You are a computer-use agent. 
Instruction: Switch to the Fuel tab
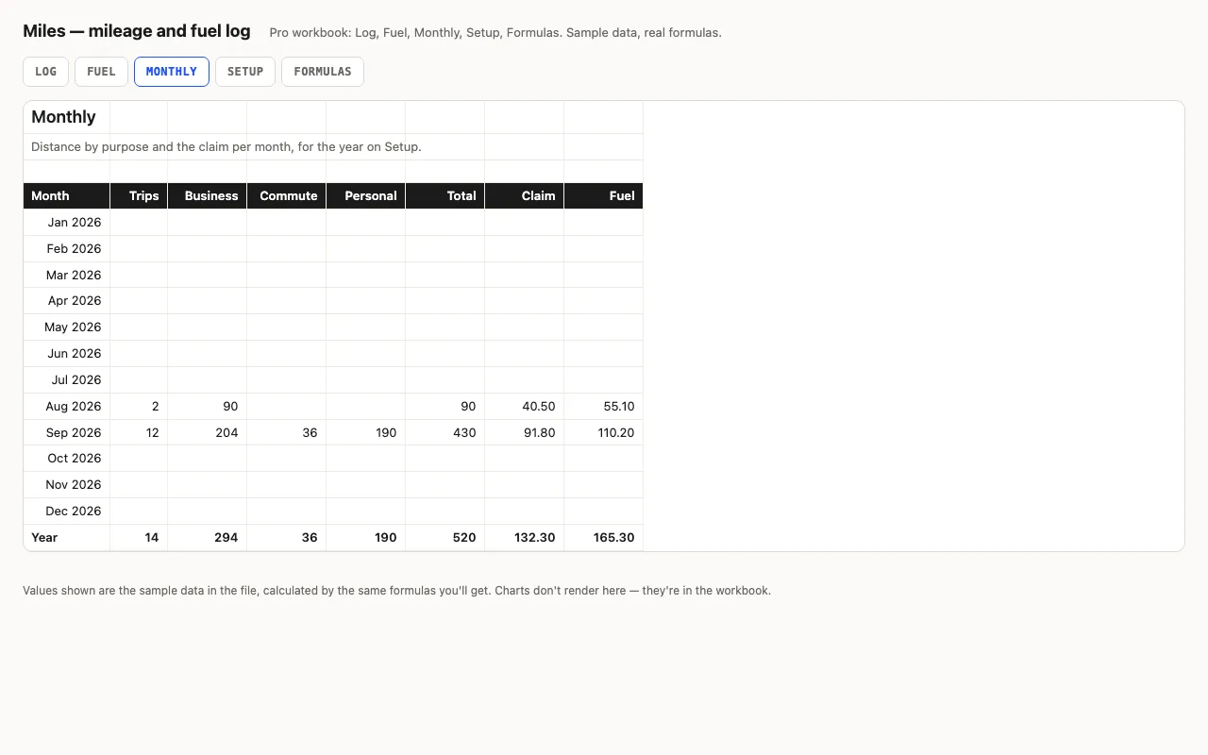(101, 72)
